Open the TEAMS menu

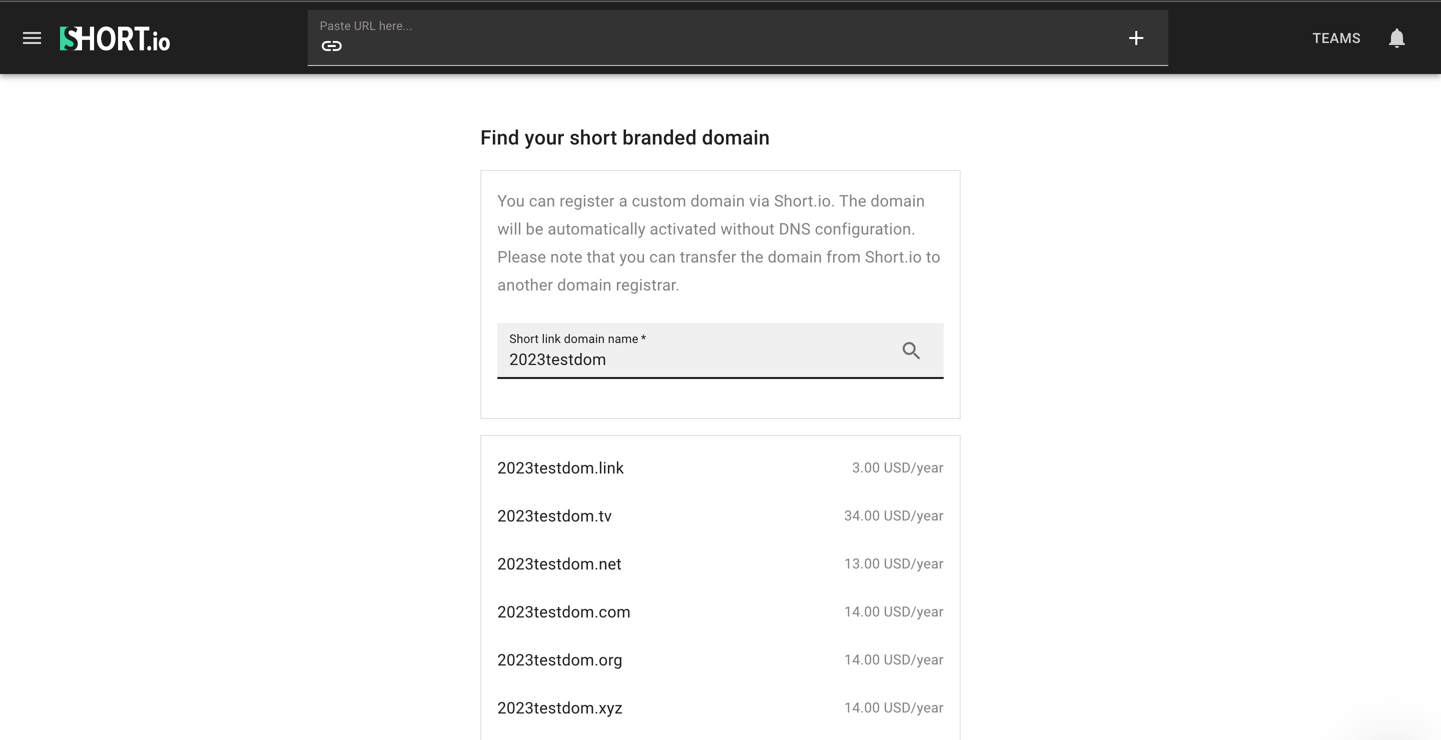point(1336,38)
